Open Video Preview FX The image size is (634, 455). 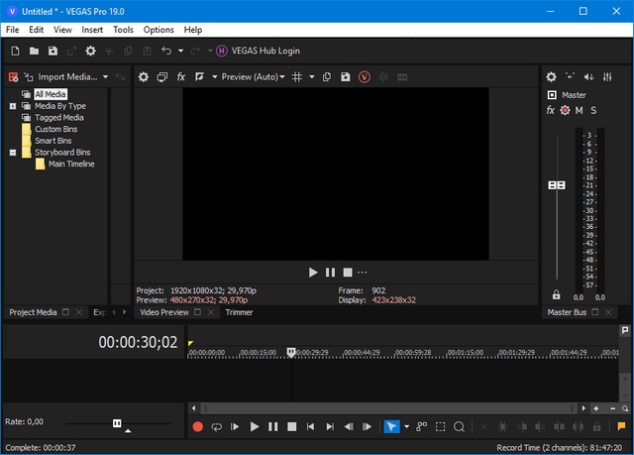tap(181, 76)
